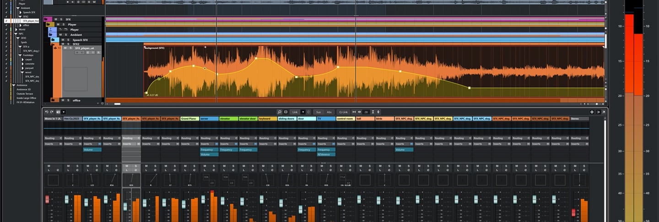659x222 pixels.
Task: Solo the SFX folder track
Action: tap(61, 19)
